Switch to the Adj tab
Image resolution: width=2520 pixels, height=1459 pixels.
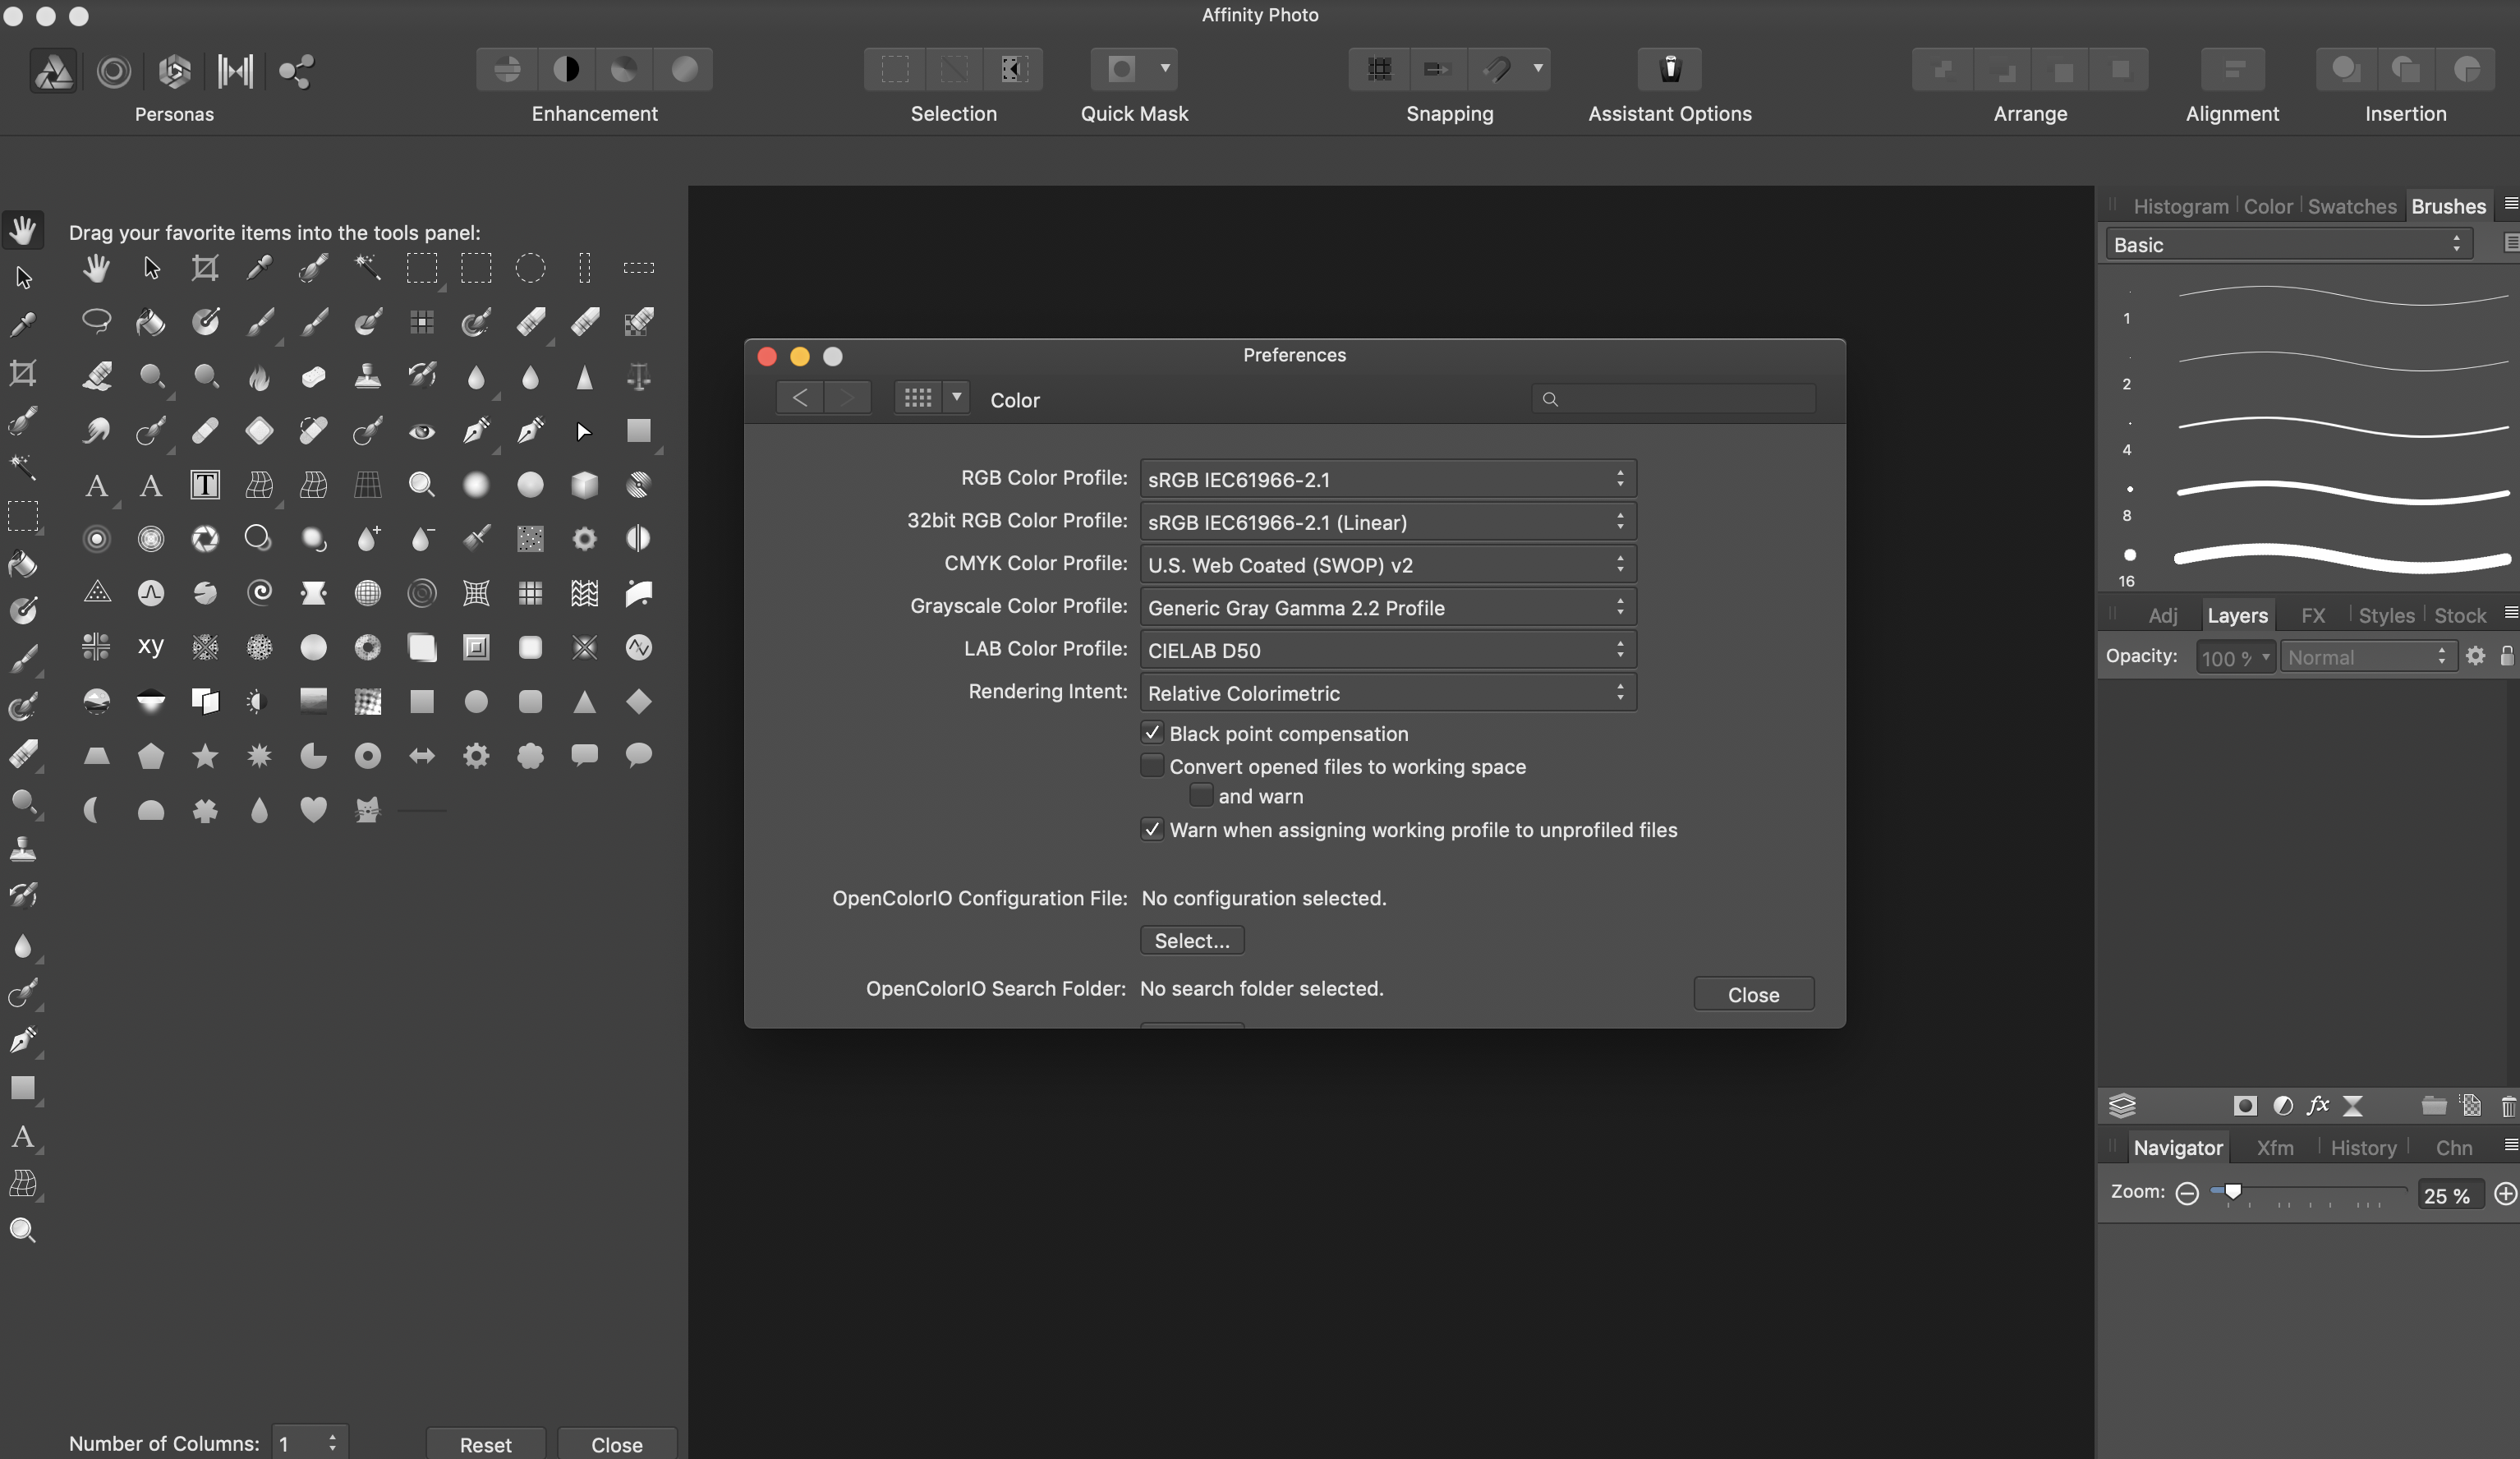(x=2162, y=615)
